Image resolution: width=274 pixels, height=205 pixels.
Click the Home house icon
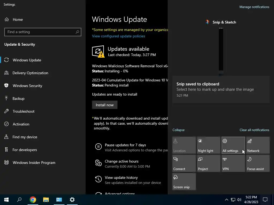pyautogui.click(x=7, y=19)
